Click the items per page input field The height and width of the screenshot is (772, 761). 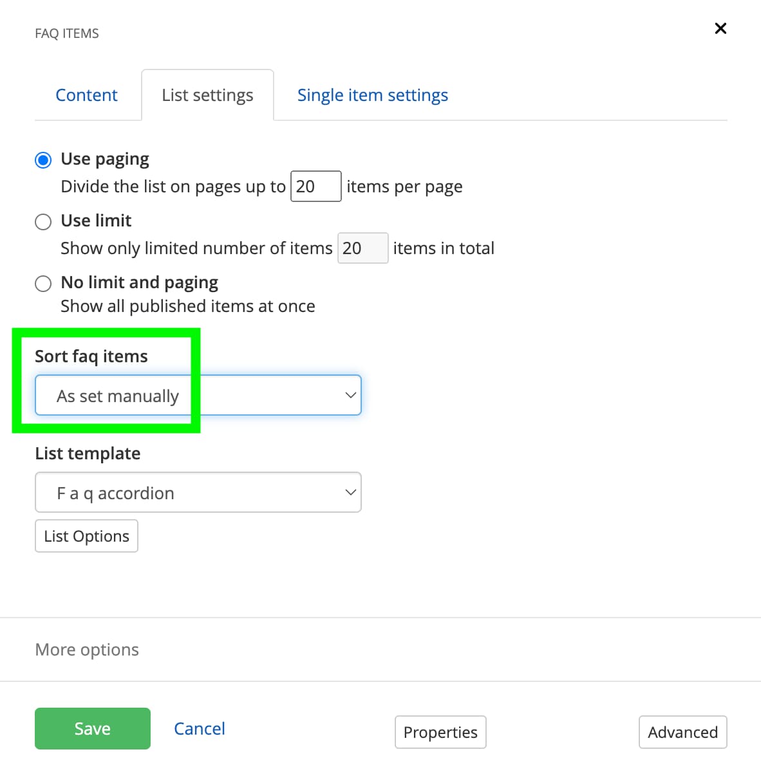pyautogui.click(x=315, y=186)
